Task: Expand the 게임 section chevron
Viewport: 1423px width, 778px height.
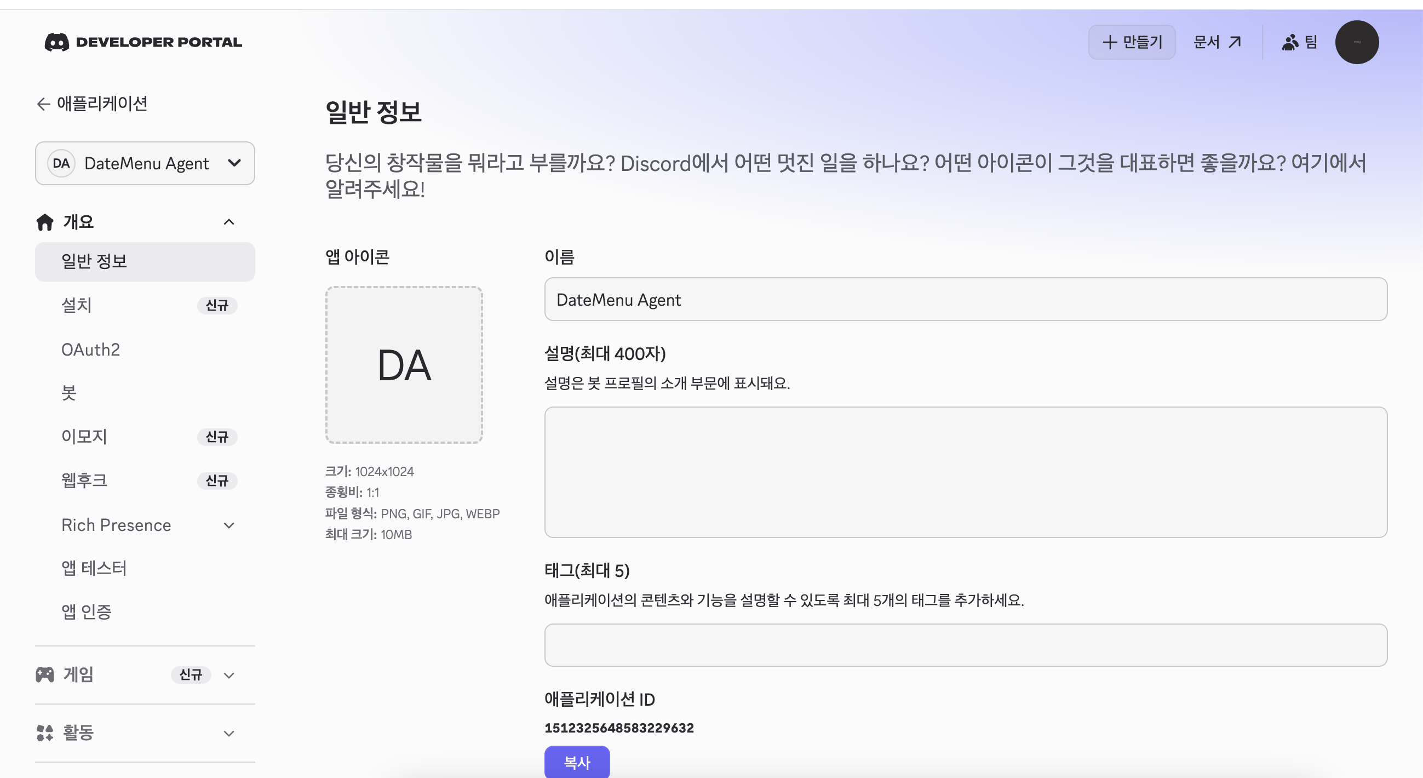Action: tap(229, 675)
